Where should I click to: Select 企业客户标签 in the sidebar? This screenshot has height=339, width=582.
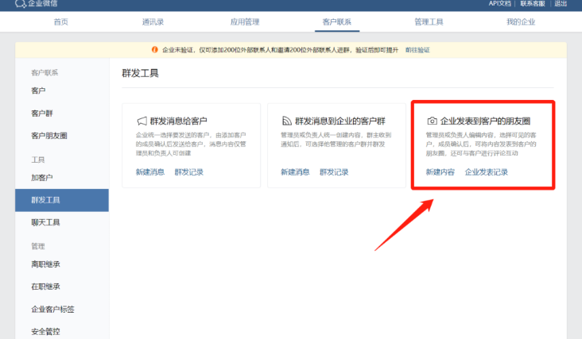point(53,309)
